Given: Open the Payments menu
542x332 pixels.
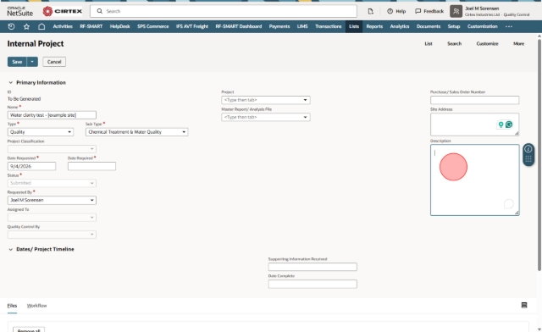Looking at the screenshot, I should (x=279, y=26).
